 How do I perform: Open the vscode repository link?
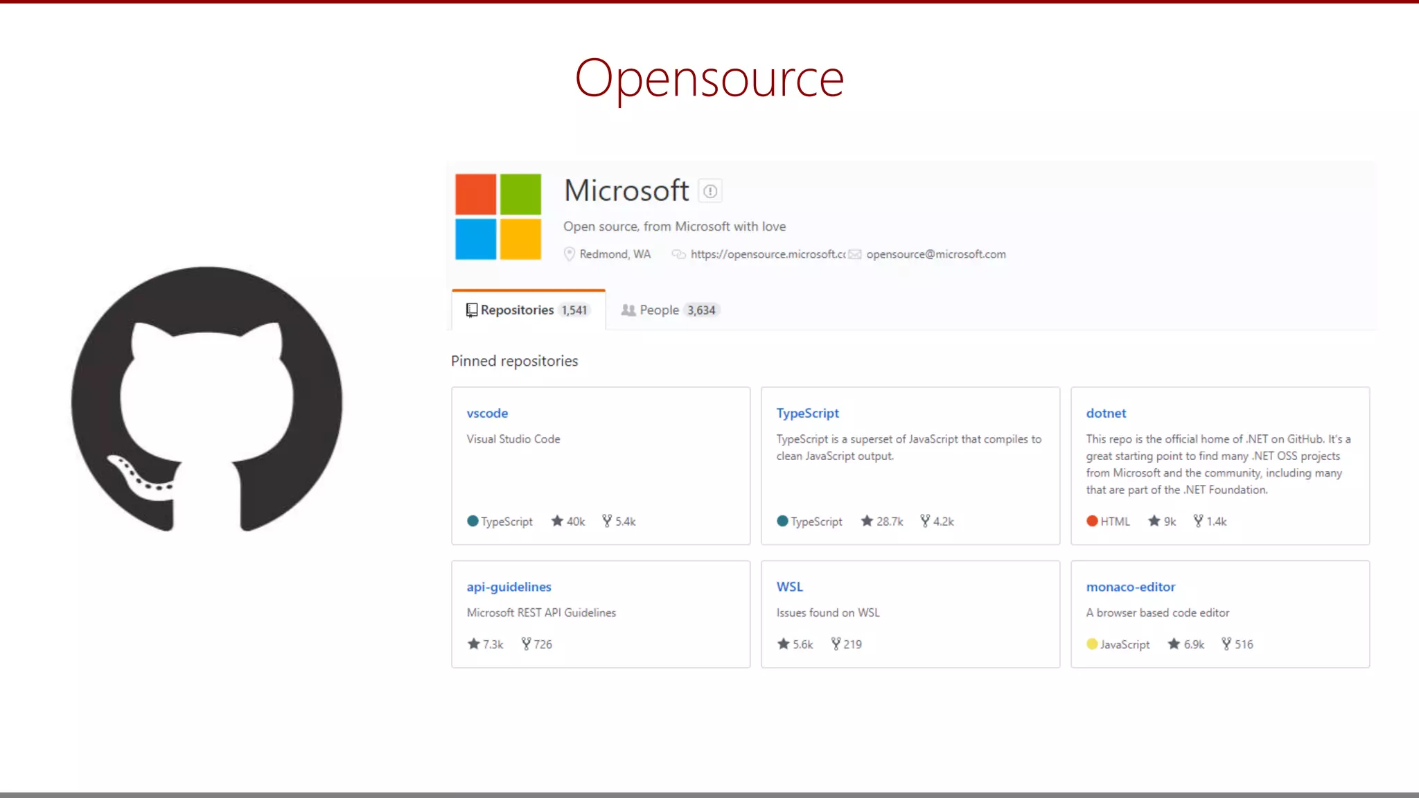tap(487, 413)
